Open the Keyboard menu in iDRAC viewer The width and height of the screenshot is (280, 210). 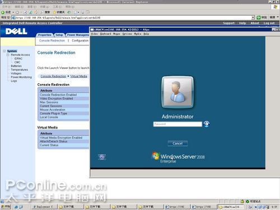click(105, 34)
